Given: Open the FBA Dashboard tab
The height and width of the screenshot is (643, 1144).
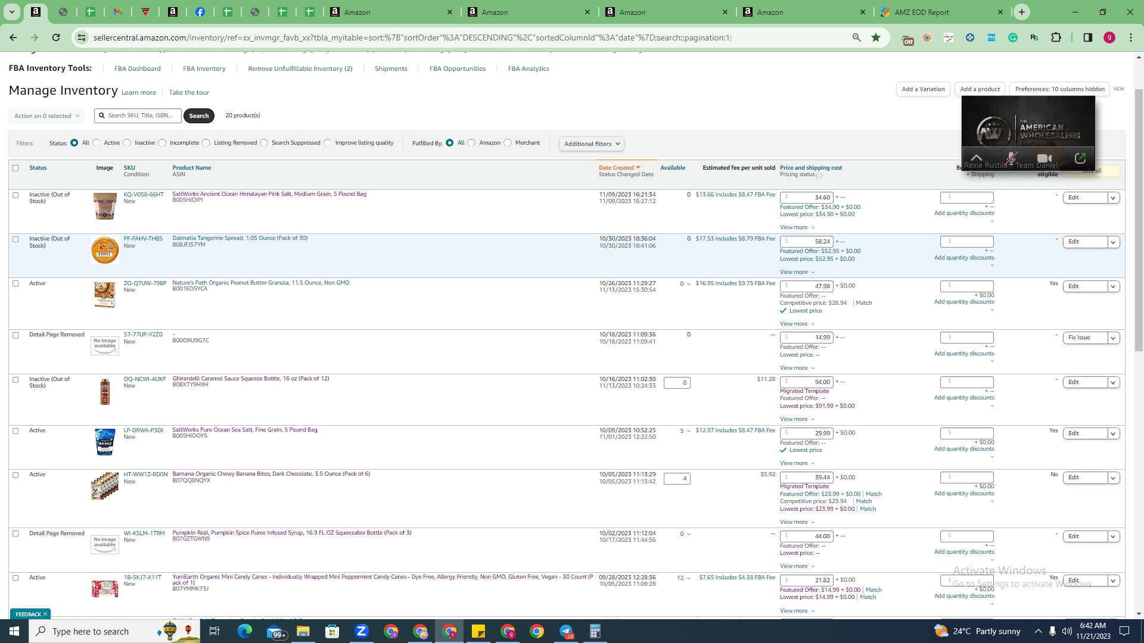Looking at the screenshot, I should point(137,68).
